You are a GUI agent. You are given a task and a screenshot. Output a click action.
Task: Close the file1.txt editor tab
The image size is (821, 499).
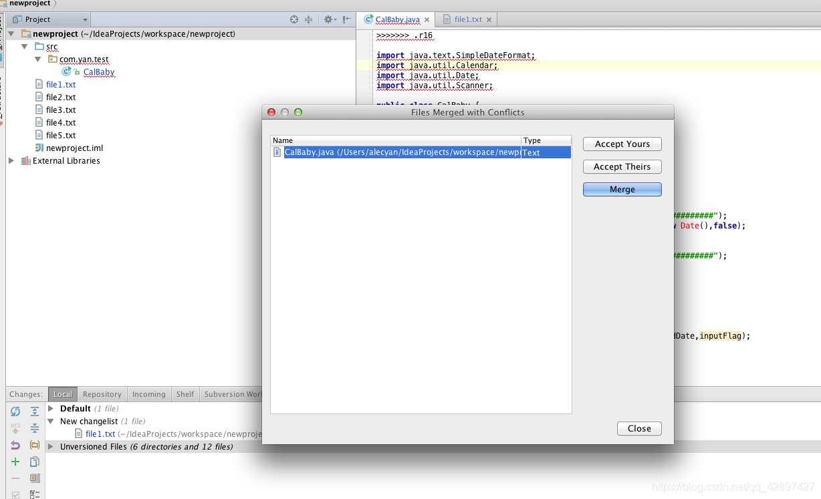click(489, 20)
